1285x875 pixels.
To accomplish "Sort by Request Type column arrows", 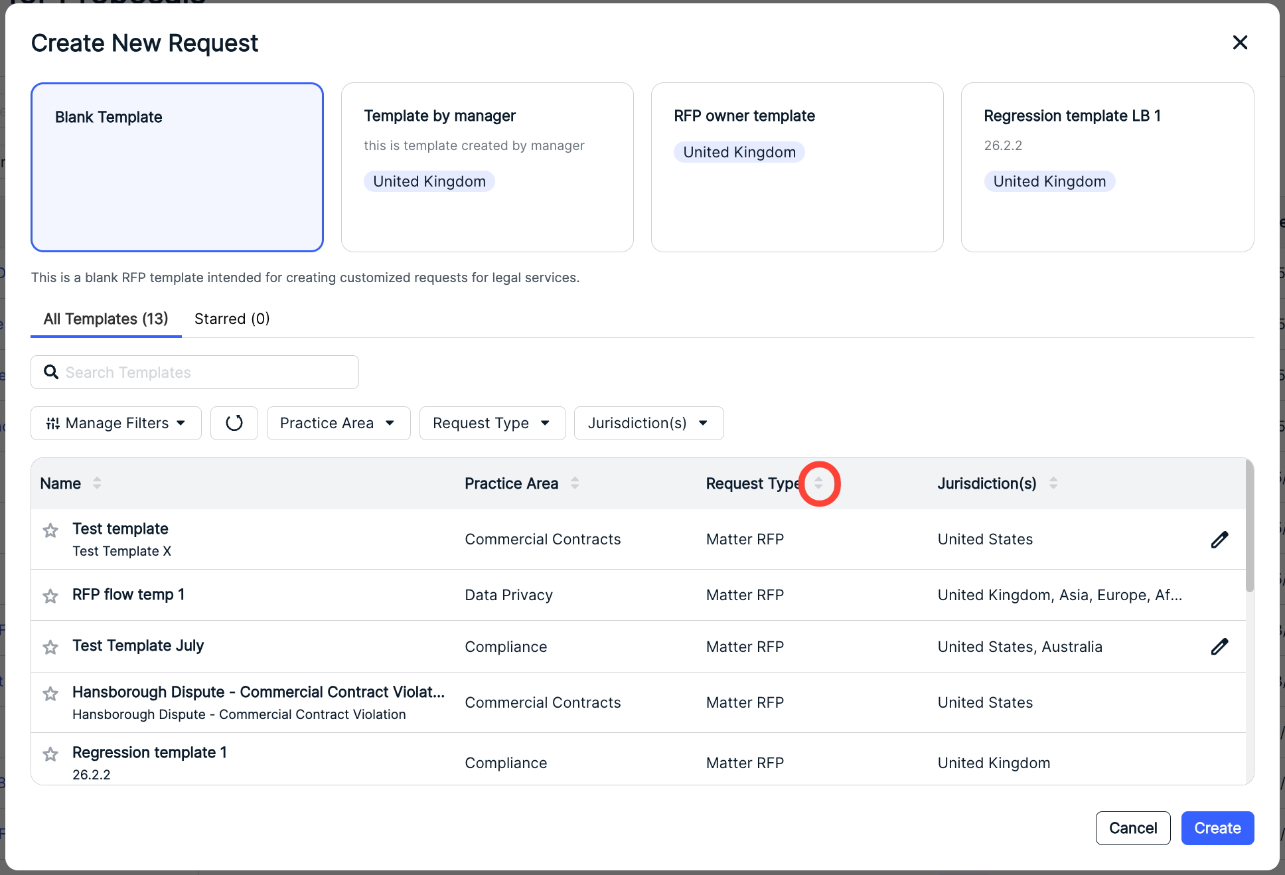I will 818,483.
